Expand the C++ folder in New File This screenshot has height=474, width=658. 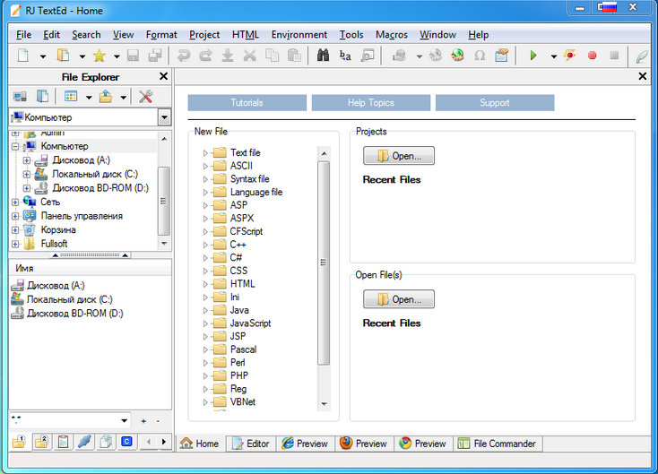click(x=205, y=245)
